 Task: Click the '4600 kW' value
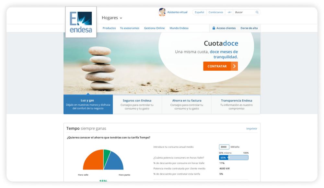[225, 169]
